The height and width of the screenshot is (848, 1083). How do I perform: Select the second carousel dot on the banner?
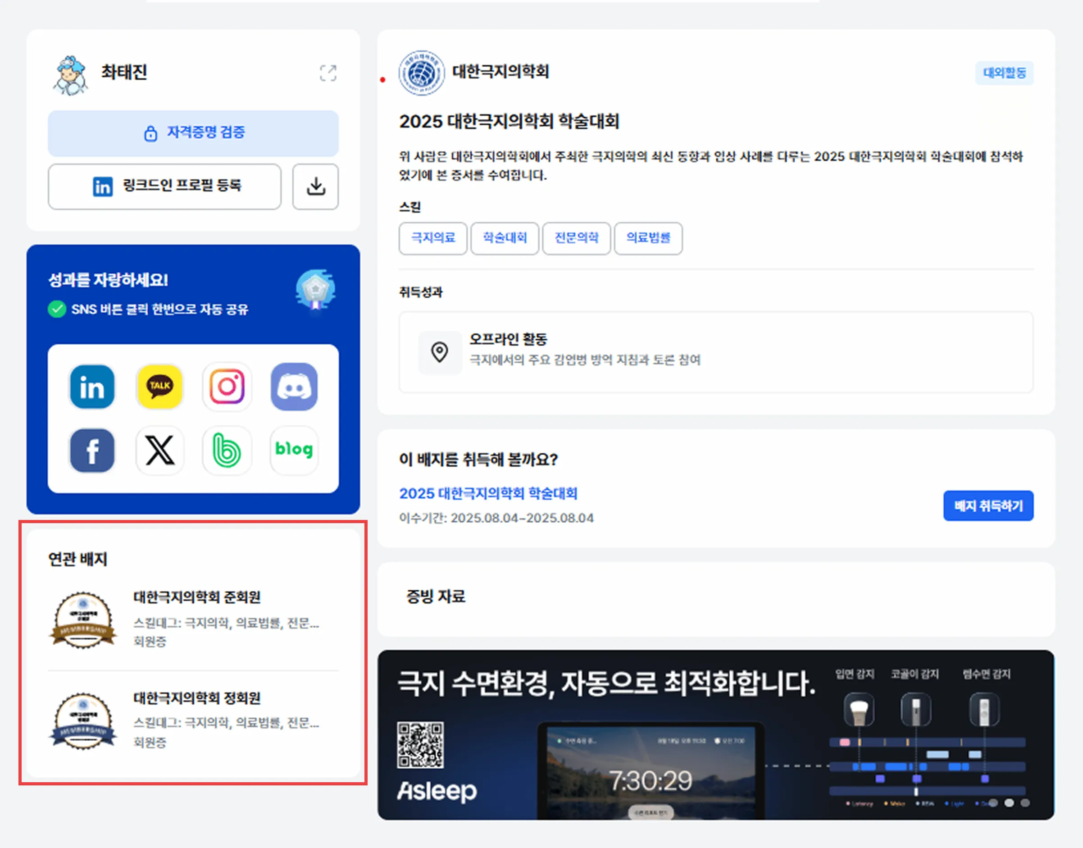coord(1009,803)
